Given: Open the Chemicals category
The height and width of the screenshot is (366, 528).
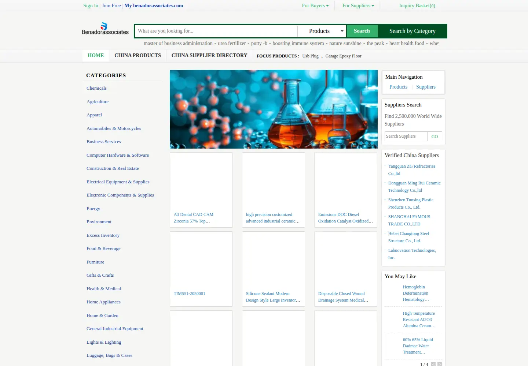Looking at the screenshot, I should point(96,88).
